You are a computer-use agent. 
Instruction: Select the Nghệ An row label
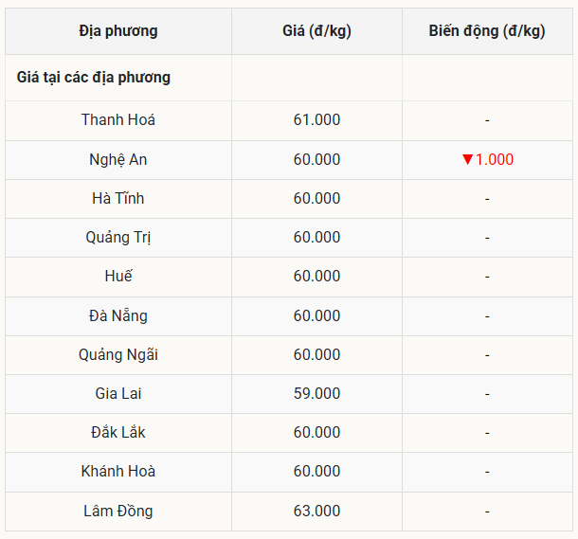118,159
